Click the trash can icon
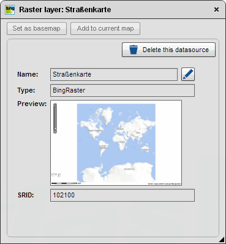Viewport: 226px width, 244px height. pos(134,50)
